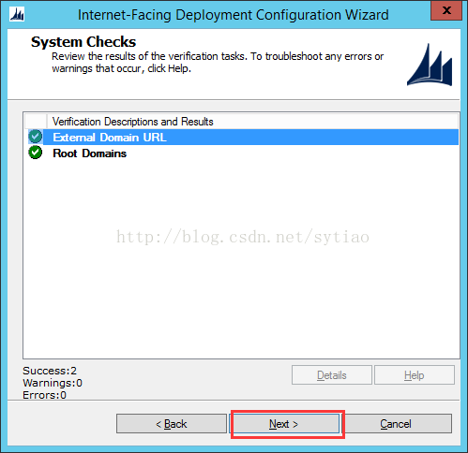Click the blank icon column header
Viewport: 468px width, 453px height.
tap(36, 122)
